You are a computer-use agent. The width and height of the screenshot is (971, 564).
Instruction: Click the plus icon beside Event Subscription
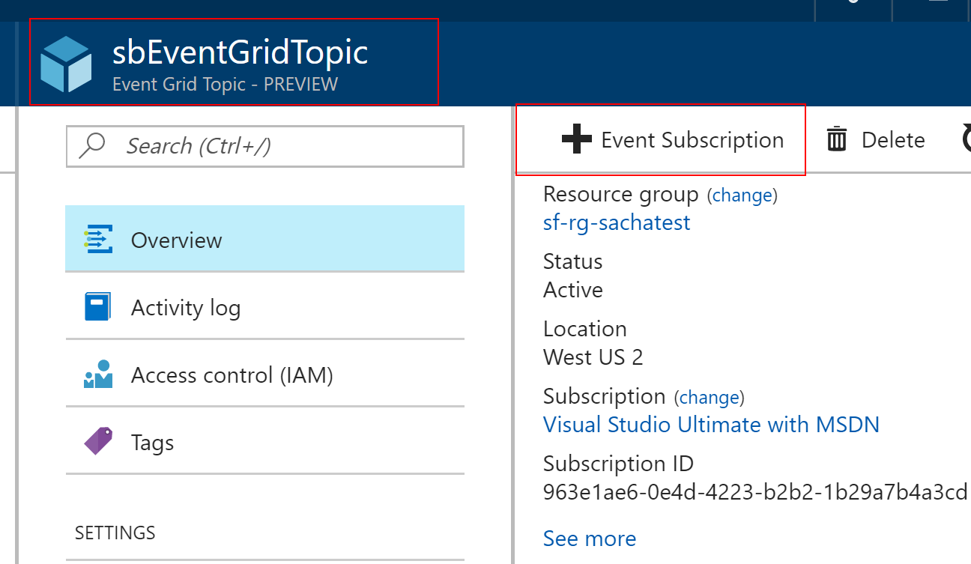point(577,139)
